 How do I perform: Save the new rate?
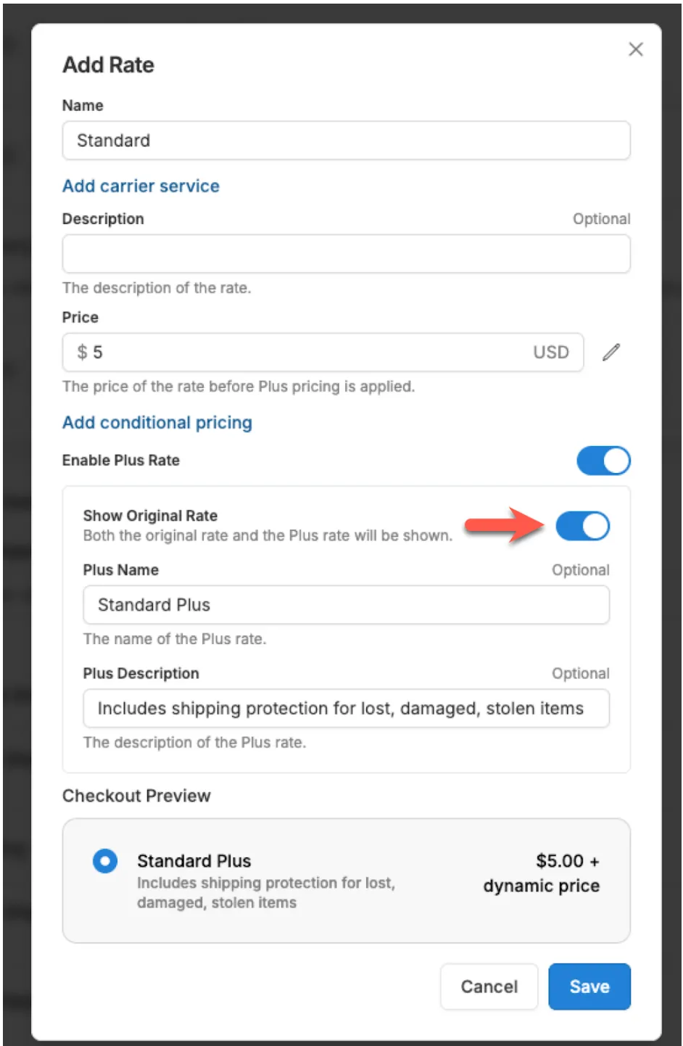click(589, 987)
